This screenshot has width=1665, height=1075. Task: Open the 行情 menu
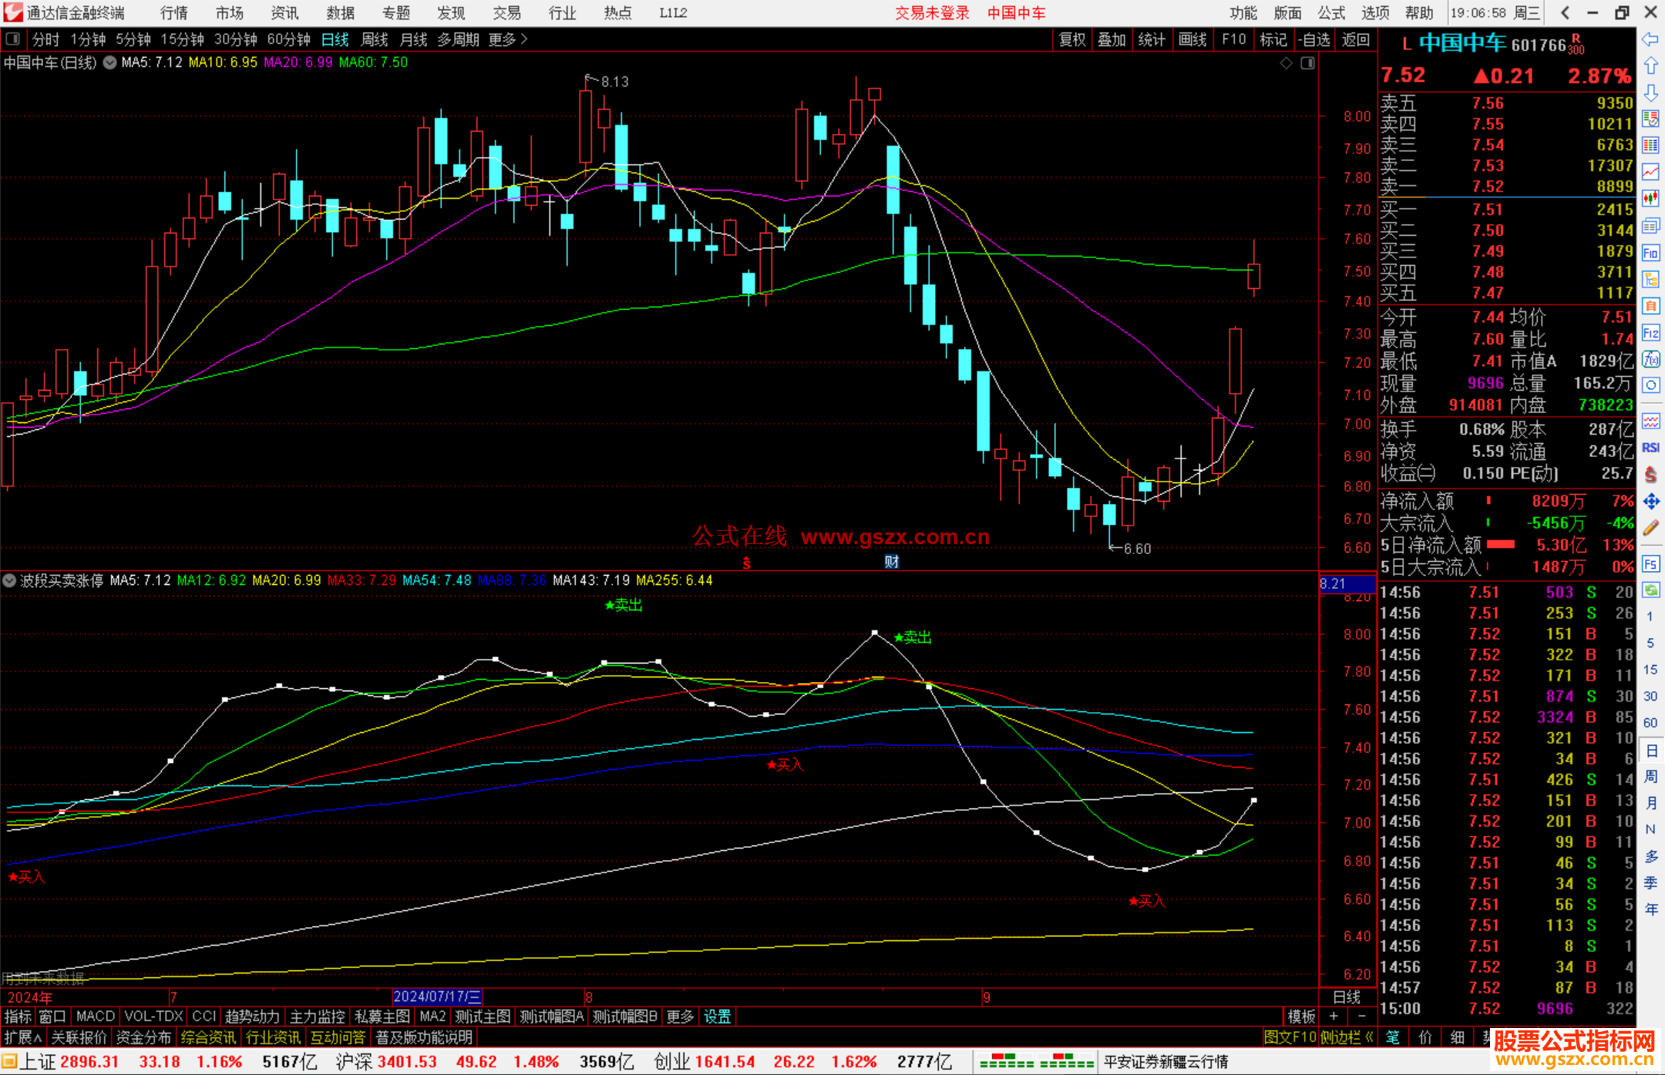click(x=174, y=13)
